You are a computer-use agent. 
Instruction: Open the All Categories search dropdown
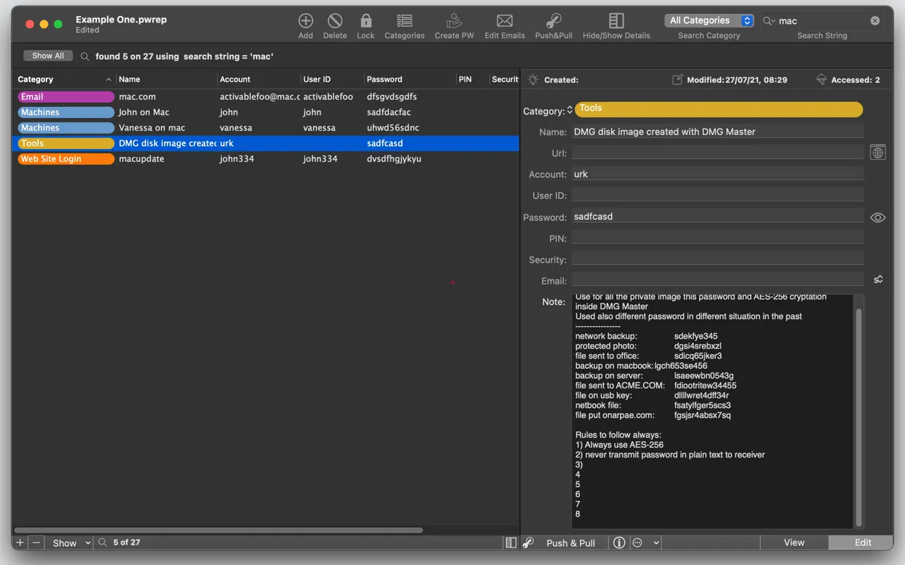tap(709, 21)
